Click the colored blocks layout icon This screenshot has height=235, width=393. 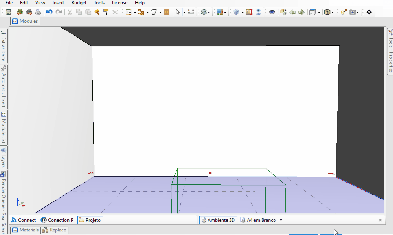coord(220,12)
